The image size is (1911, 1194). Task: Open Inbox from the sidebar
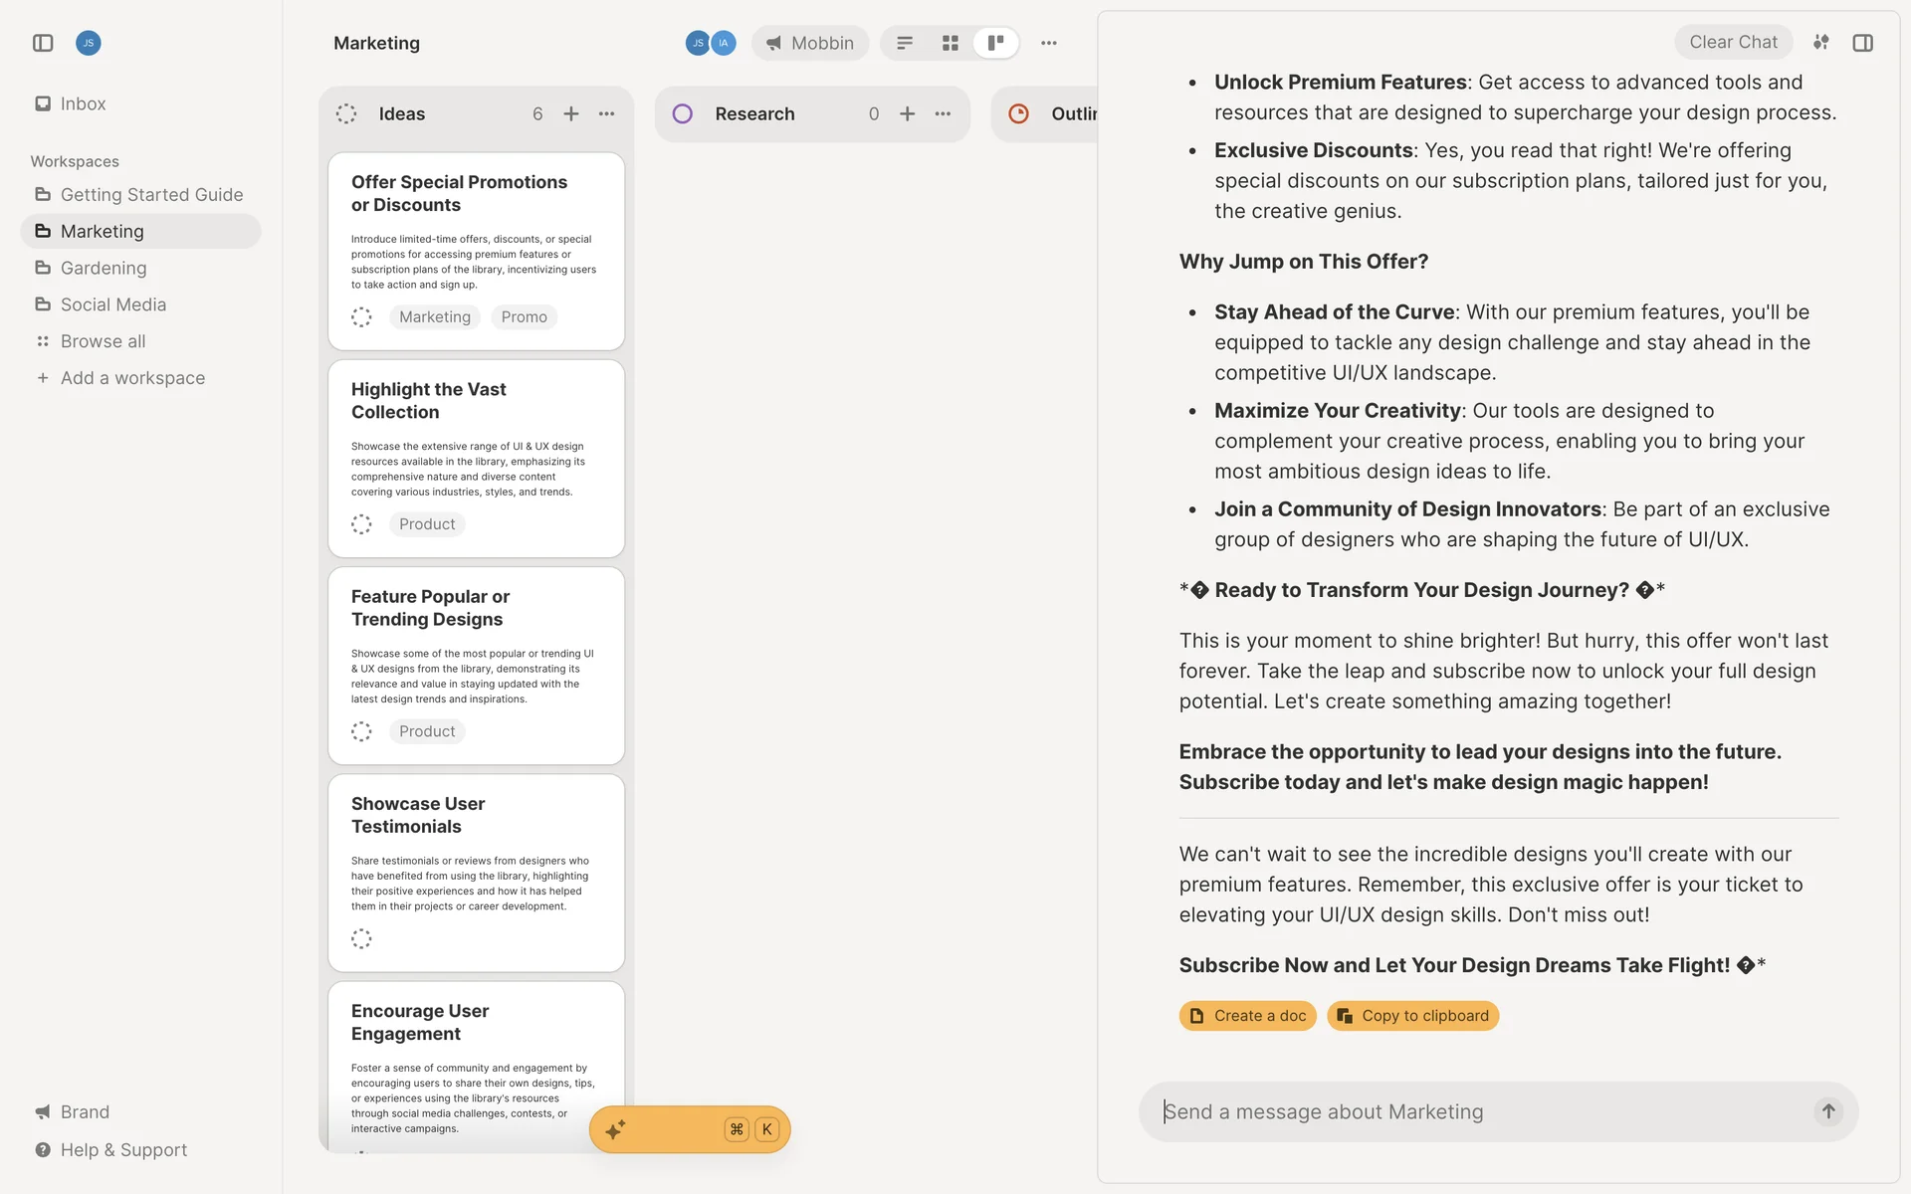(x=83, y=103)
